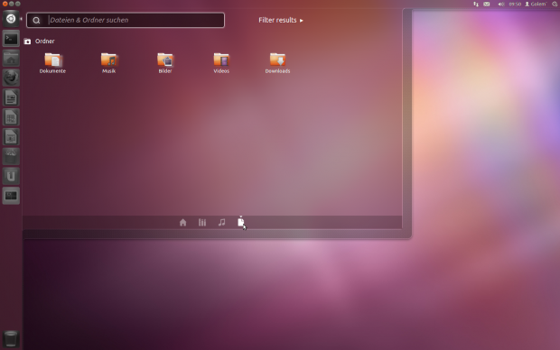Open Home Folder from the launcher
560x350 pixels.
11,58
